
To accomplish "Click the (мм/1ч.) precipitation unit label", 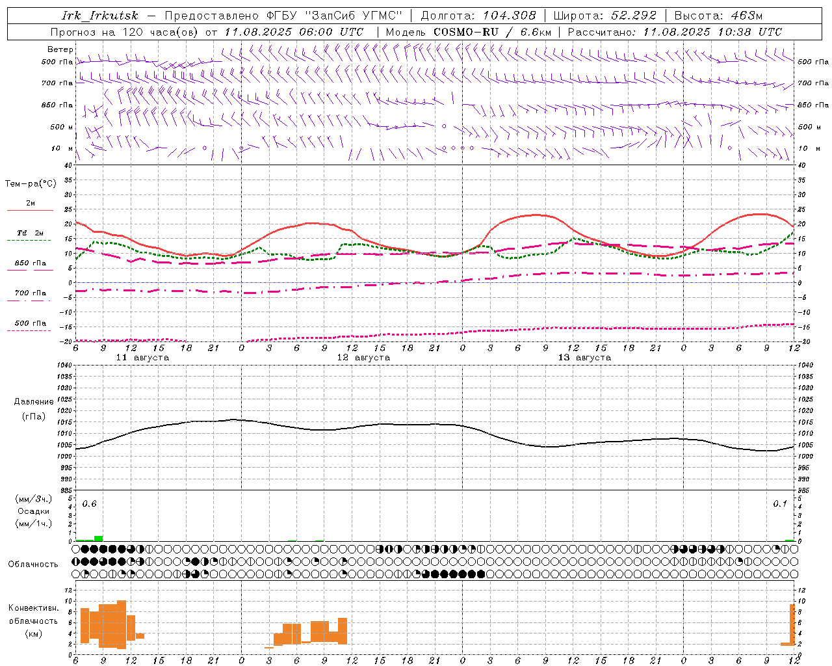I will point(34,524).
